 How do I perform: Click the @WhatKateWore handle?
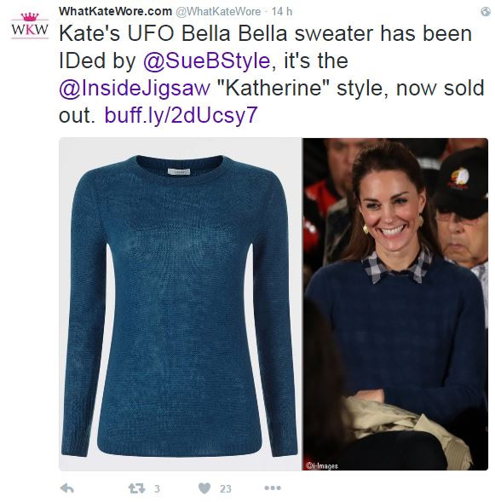(219, 12)
